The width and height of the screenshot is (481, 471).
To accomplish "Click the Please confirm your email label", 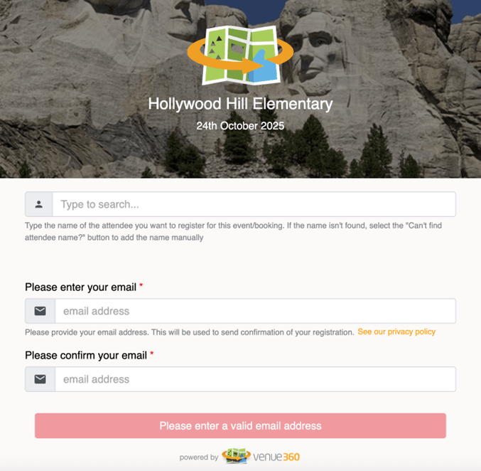I will click(x=86, y=355).
